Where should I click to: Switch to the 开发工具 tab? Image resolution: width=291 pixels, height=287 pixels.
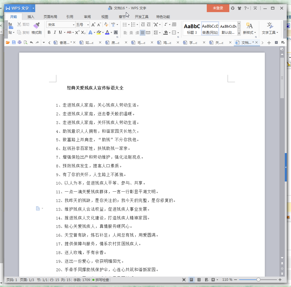pyautogui.click(x=142, y=17)
